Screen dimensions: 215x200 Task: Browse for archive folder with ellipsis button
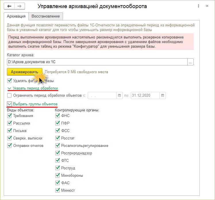[191, 62]
